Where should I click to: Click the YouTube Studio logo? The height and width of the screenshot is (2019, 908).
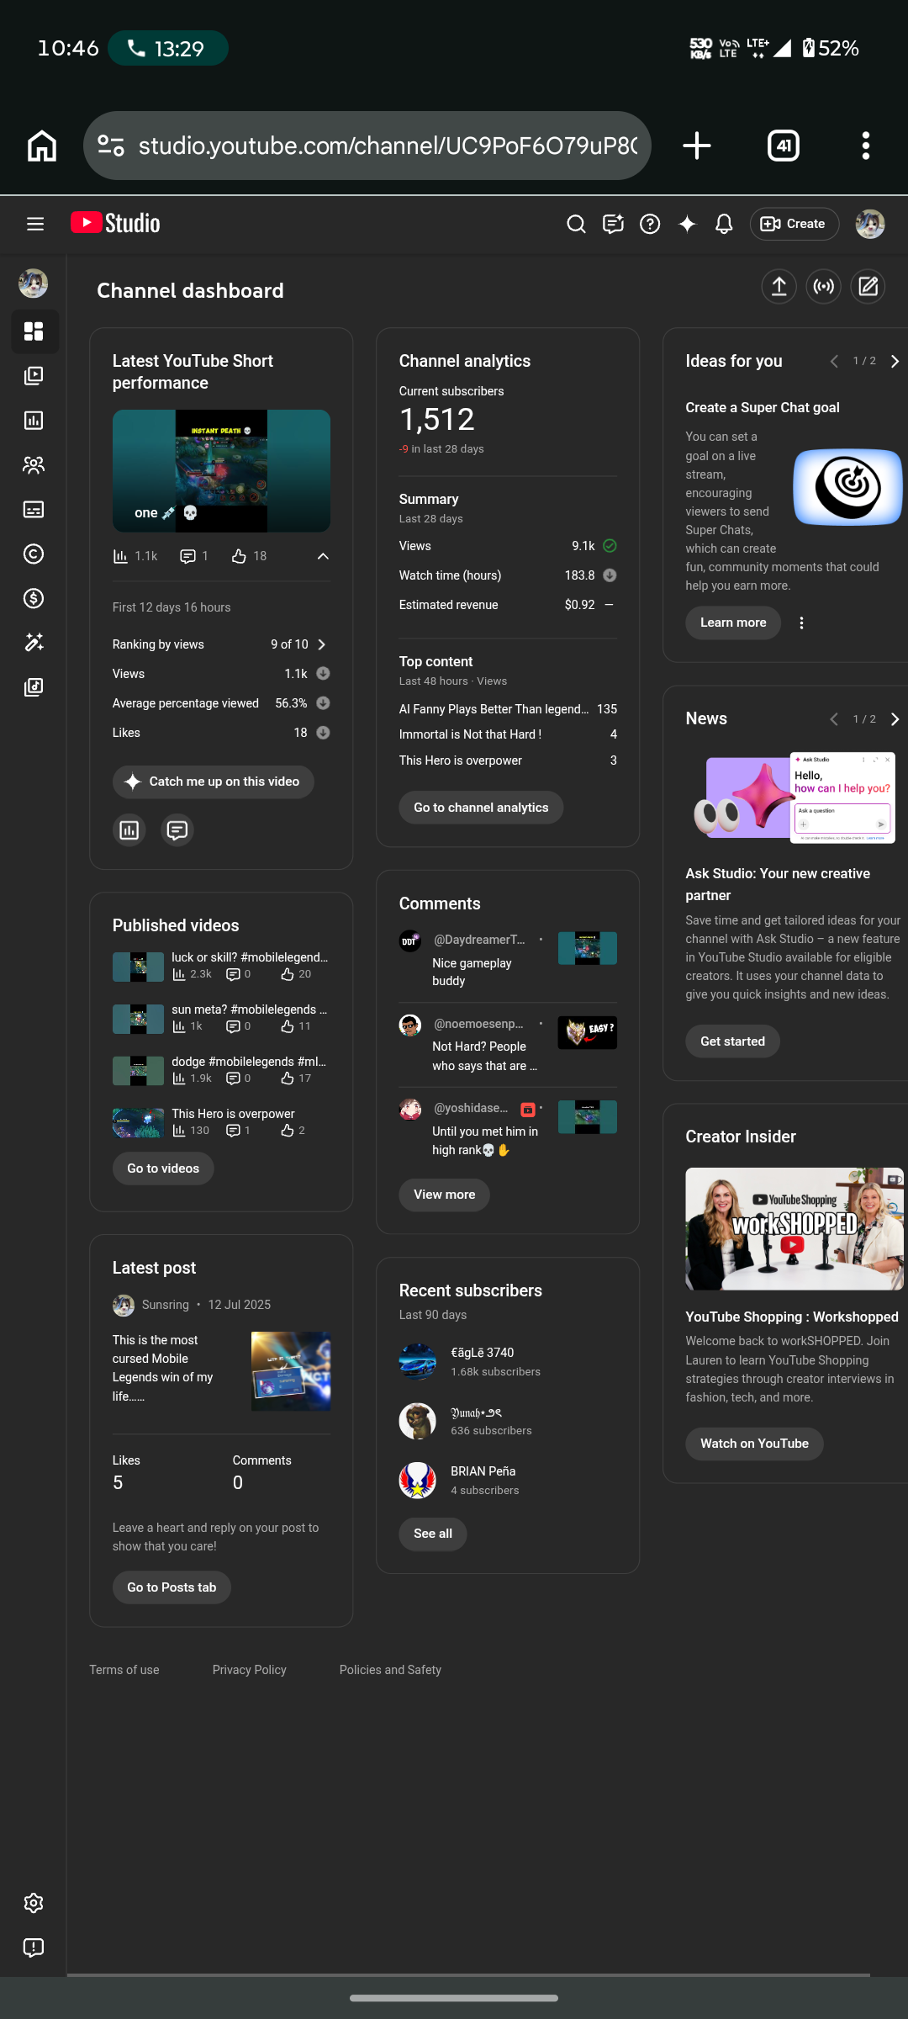coord(115,223)
